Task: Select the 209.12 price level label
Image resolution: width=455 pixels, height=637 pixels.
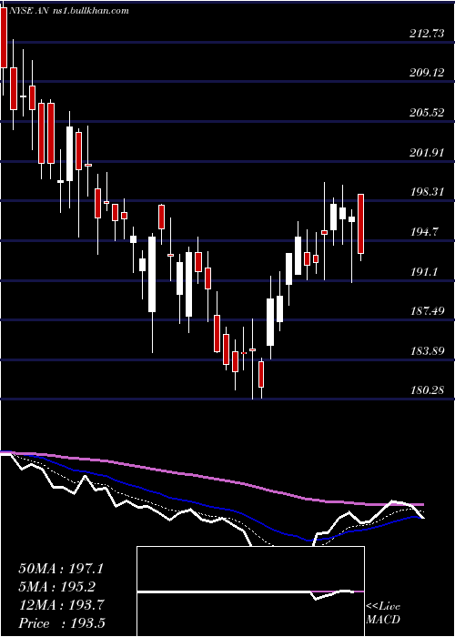Action: [427, 73]
